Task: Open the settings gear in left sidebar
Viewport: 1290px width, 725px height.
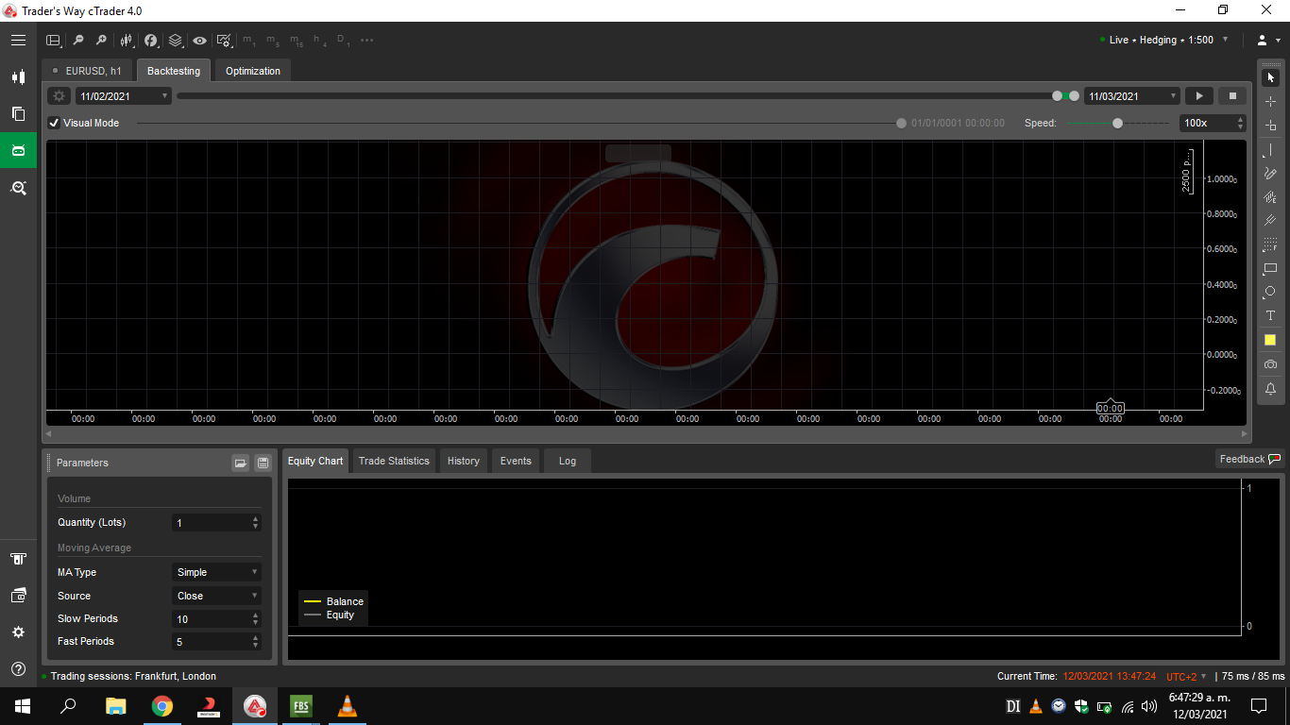Action: point(18,632)
